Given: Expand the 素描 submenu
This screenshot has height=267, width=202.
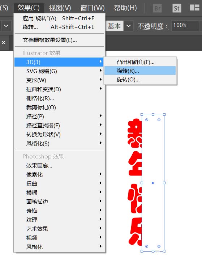Looking at the screenshot, I should pyautogui.click(x=59, y=211).
